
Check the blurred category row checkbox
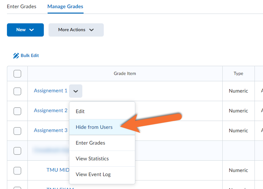click(x=17, y=151)
